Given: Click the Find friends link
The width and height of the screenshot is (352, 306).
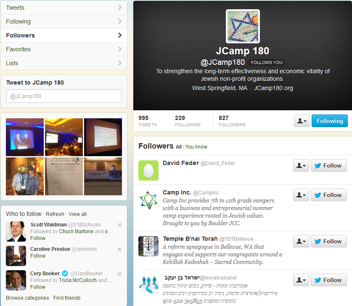Looking at the screenshot, I should 67,298.
